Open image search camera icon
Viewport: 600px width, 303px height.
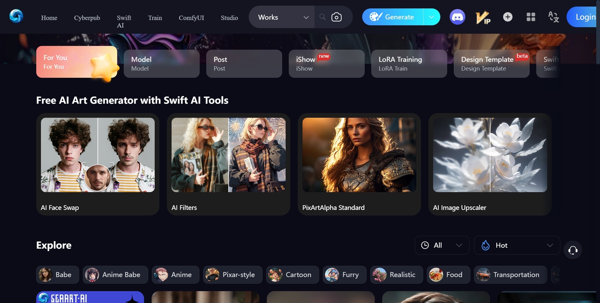[x=336, y=17]
